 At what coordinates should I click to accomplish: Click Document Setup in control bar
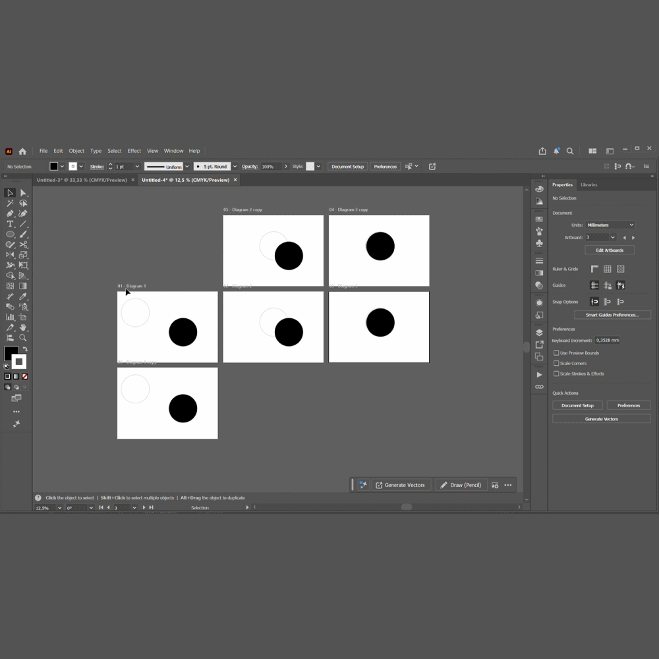click(x=347, y=167)
